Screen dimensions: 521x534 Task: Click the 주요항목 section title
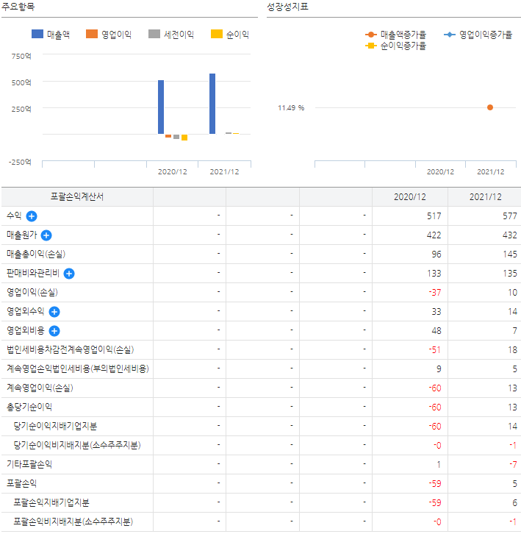tap(18, 7)
